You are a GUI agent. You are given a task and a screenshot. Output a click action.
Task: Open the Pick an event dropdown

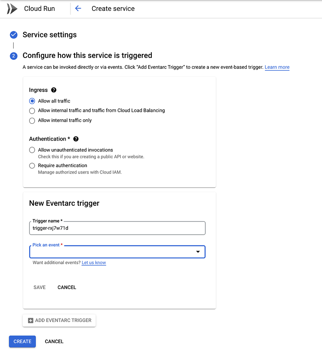(117, 252)
